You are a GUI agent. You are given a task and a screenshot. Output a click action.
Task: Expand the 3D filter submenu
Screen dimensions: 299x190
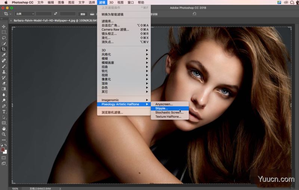point(124,50)
